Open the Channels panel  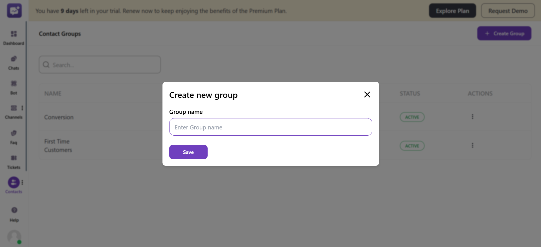[14, 111]
